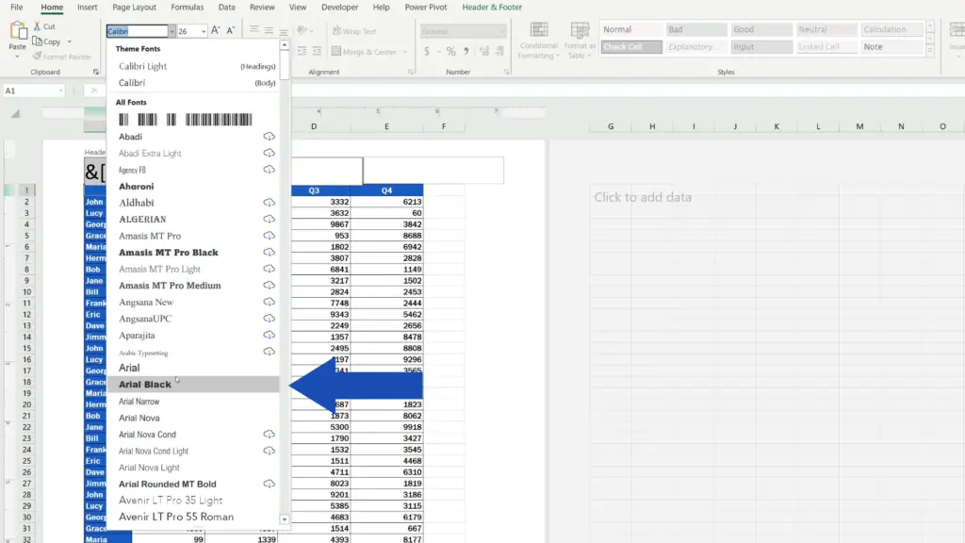
Task: Click the Select All corner triangle
Action: [x=15, y=113]
